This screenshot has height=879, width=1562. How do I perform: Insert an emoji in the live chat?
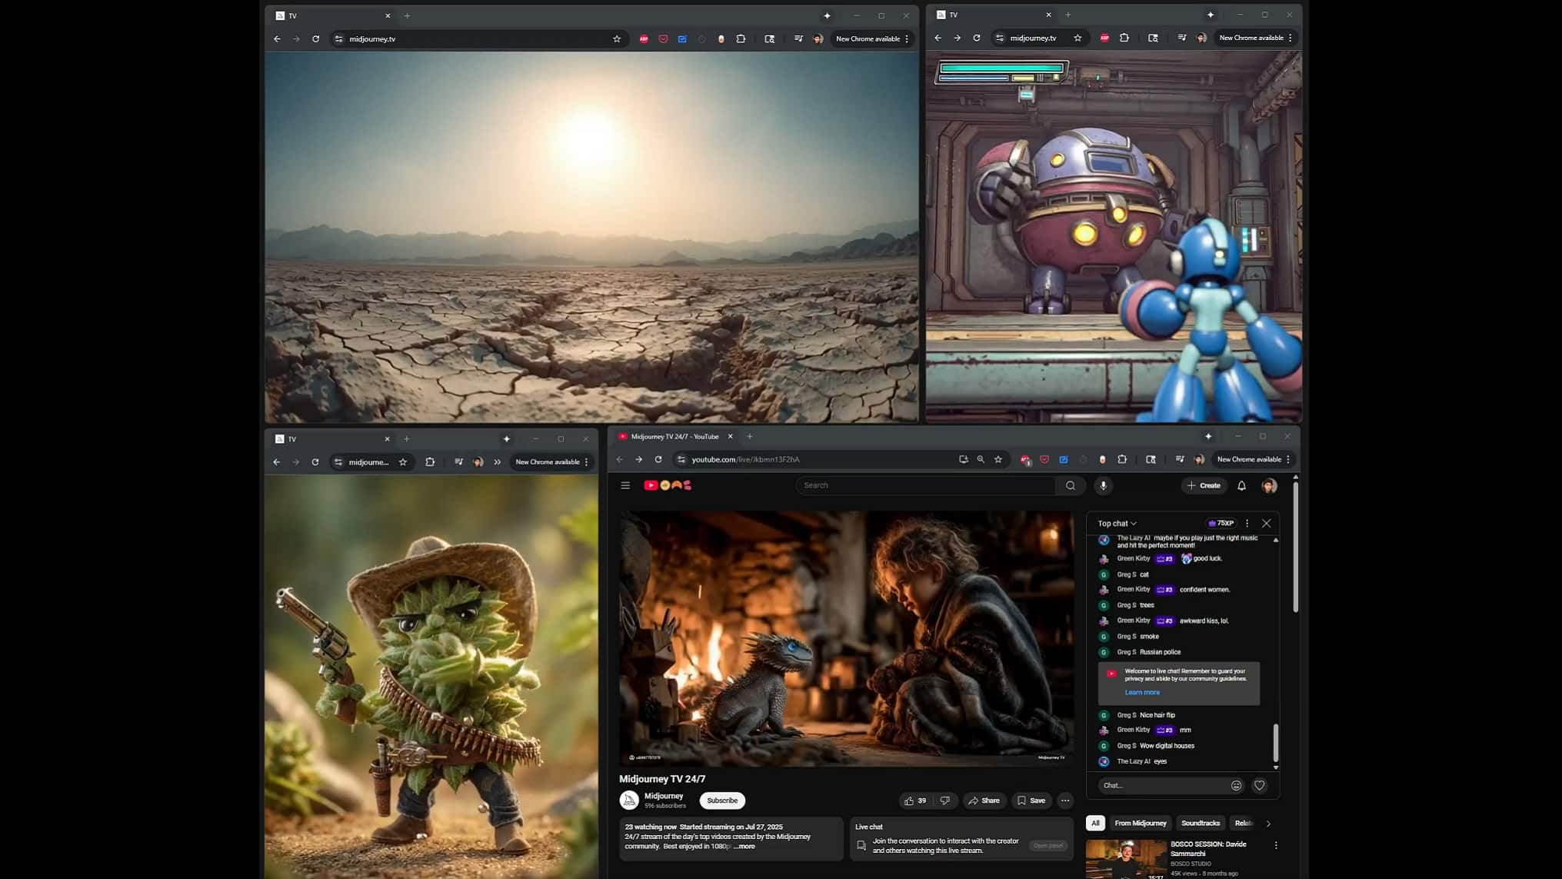pyautogui.click(x=1237, y=785)
